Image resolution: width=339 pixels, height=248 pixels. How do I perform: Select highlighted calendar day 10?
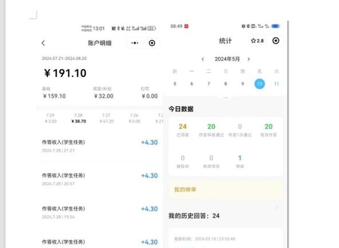[x=259, y=84]
